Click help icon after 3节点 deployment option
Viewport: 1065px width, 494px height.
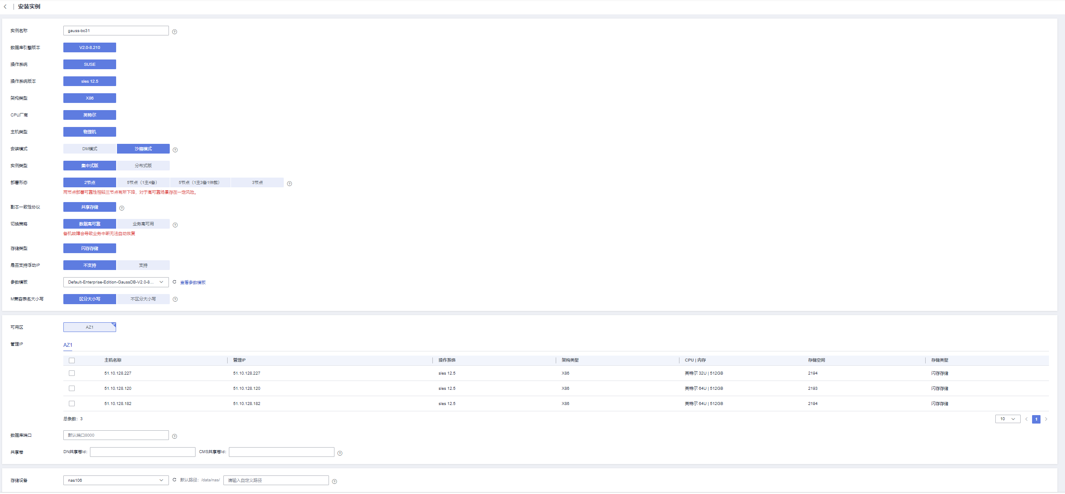tap(289, 184)
